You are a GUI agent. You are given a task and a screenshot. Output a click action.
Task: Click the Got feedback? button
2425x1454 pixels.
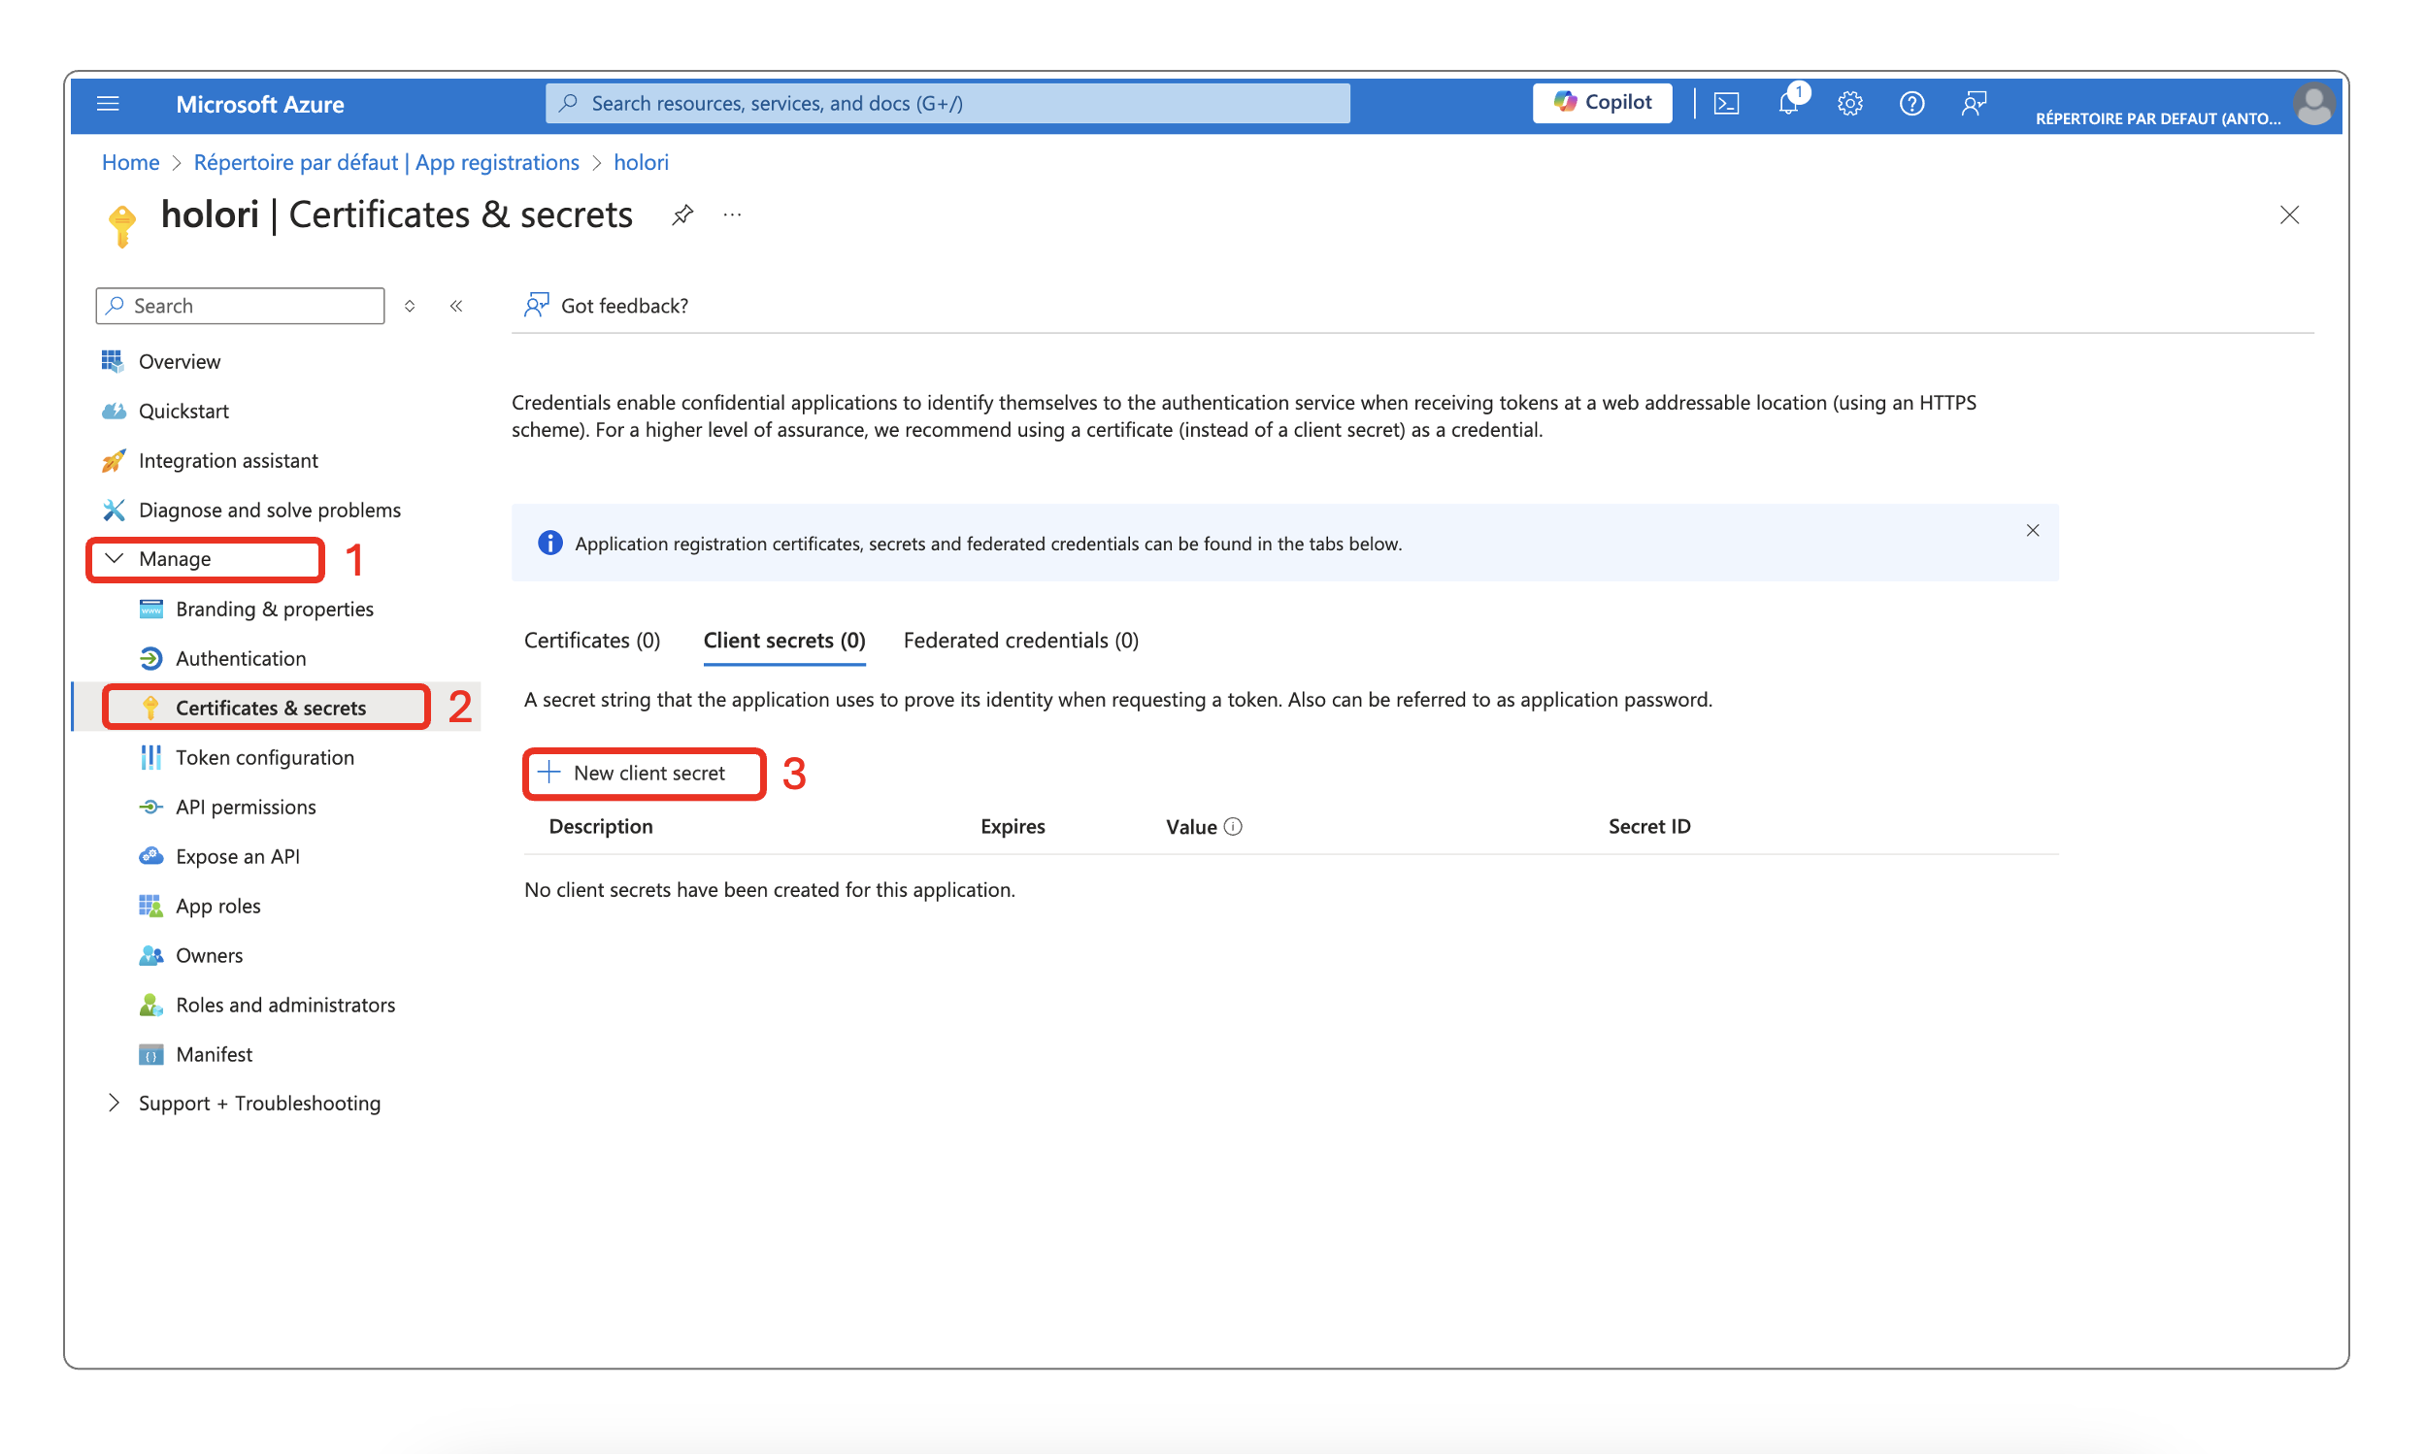pyautogui.click(x=607, y=306)
